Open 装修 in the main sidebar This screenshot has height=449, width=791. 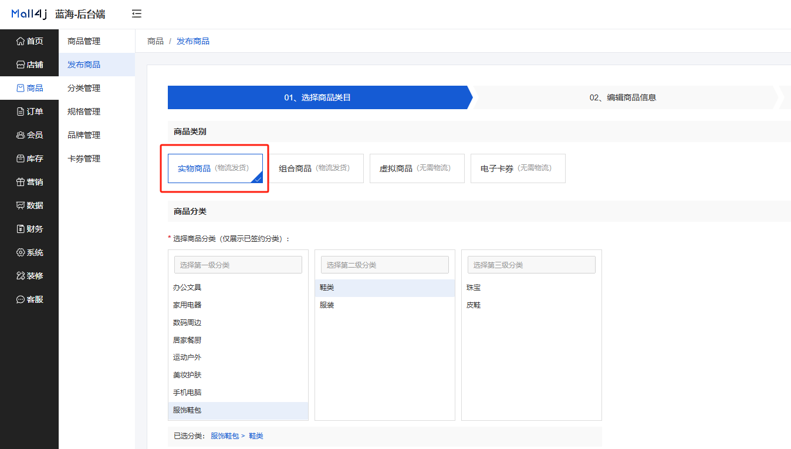pyautogui.click(x=29, y=276)
